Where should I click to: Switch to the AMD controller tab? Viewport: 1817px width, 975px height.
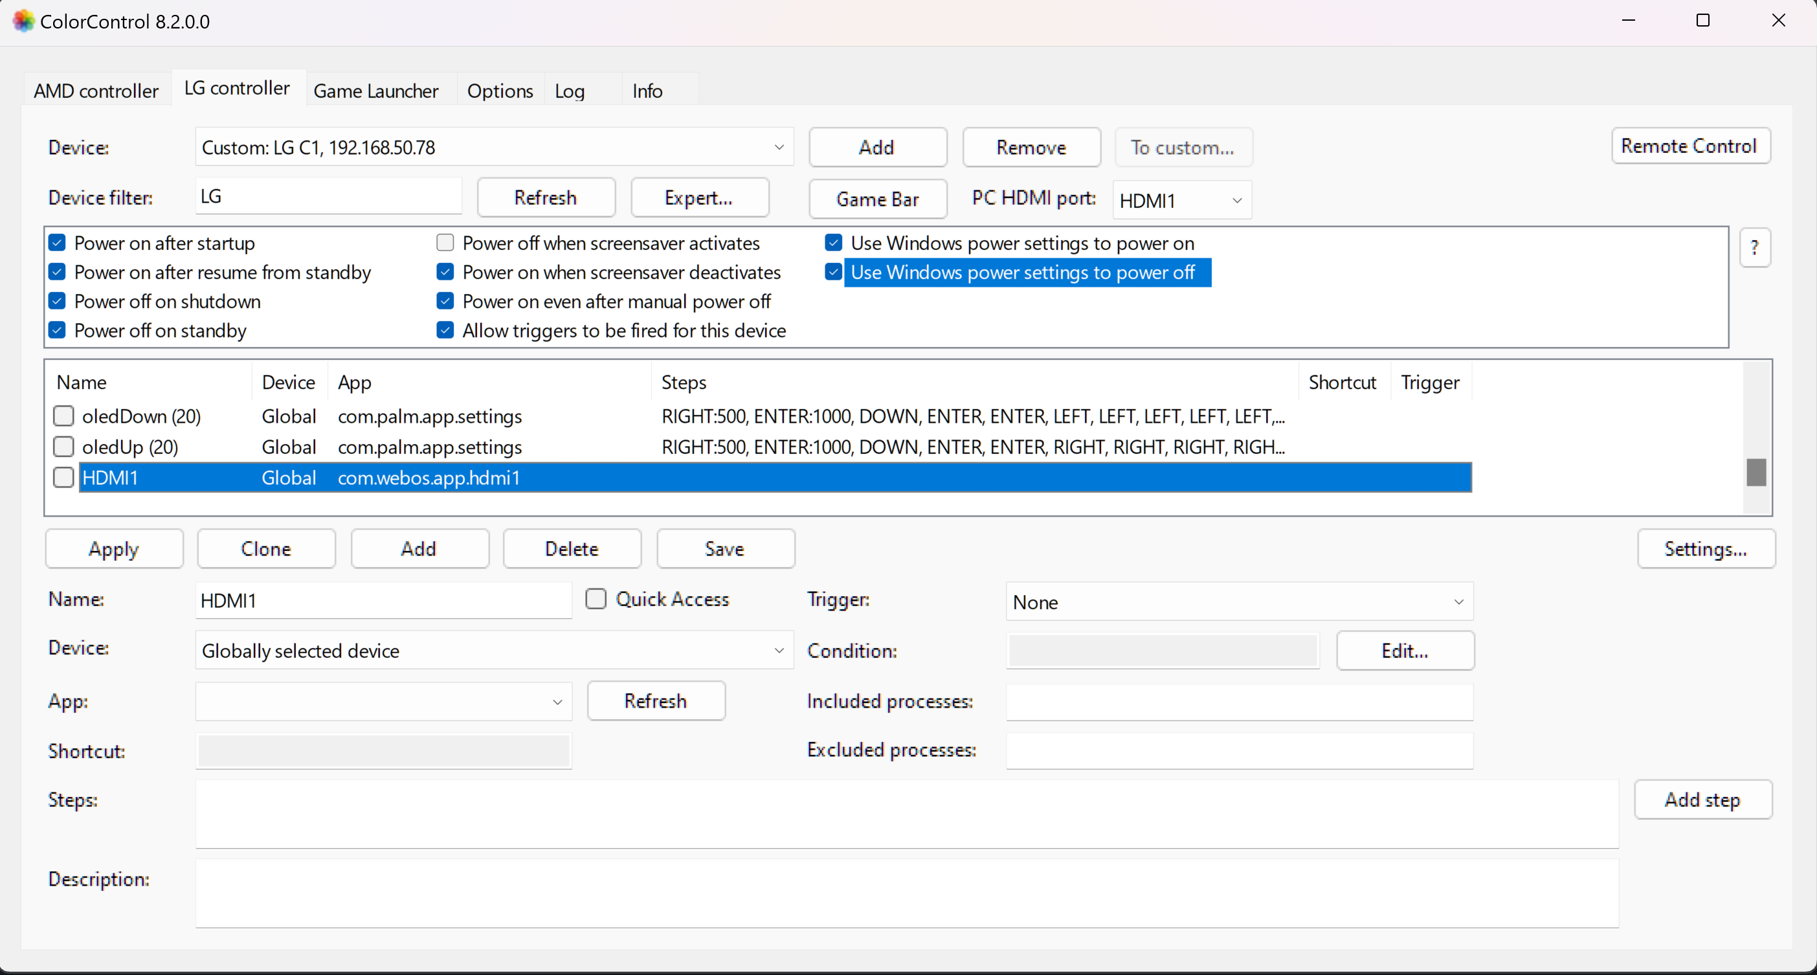click(x=95, y=90)
